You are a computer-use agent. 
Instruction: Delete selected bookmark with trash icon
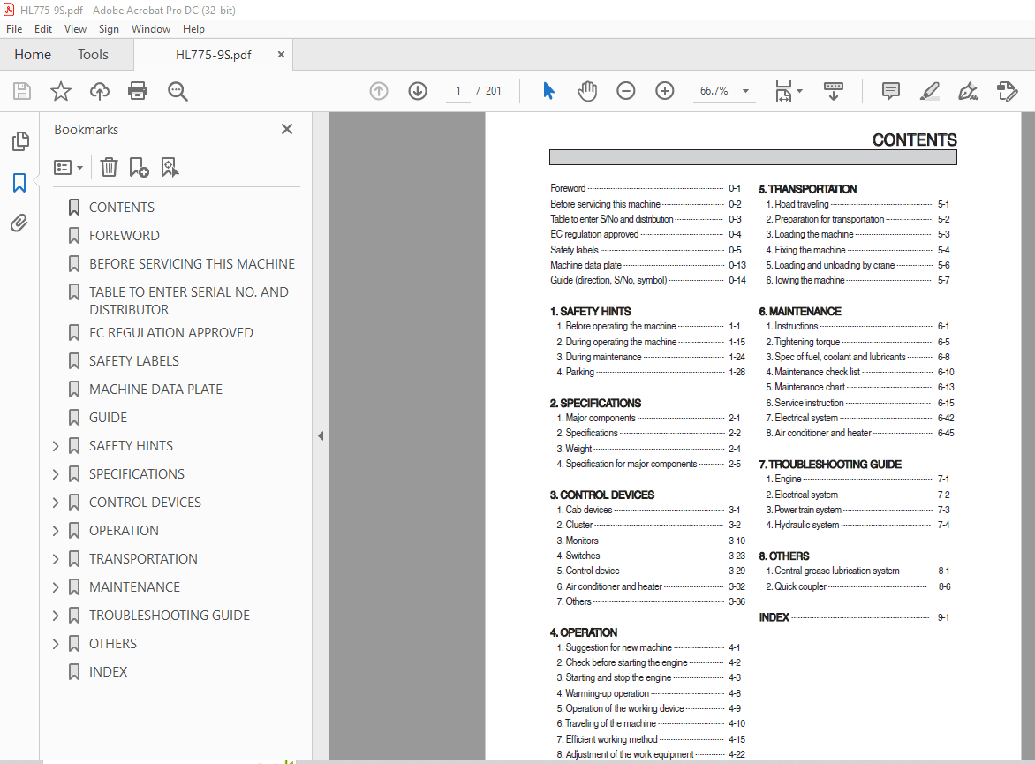click(109, 167)
